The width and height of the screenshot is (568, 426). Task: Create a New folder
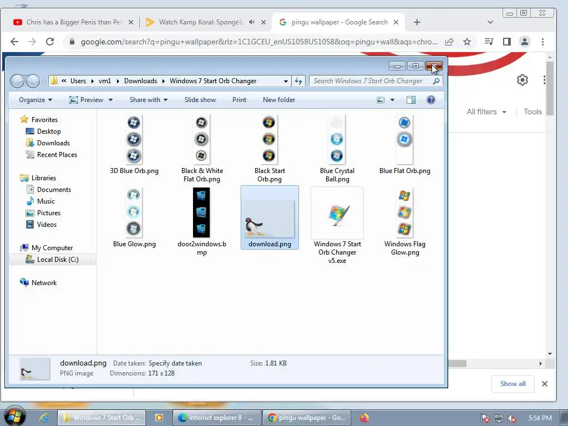click(279, 100)
